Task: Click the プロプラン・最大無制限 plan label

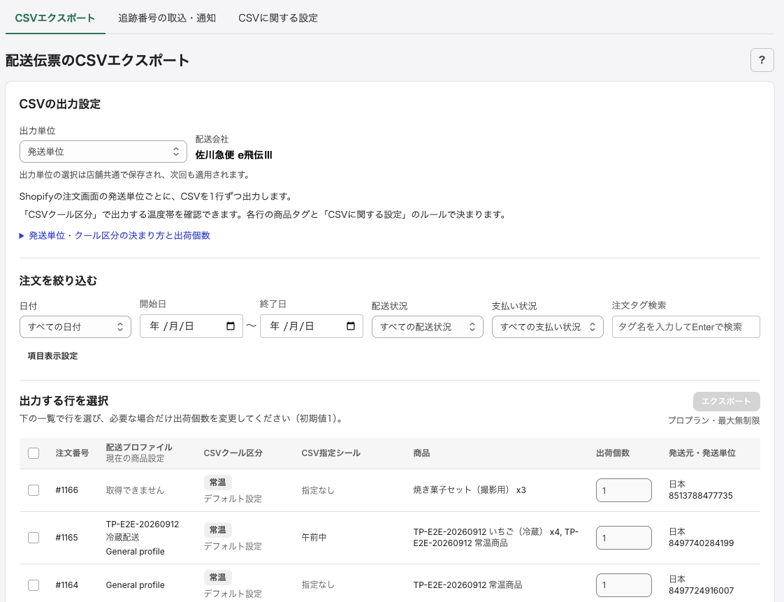Action: 713,420
